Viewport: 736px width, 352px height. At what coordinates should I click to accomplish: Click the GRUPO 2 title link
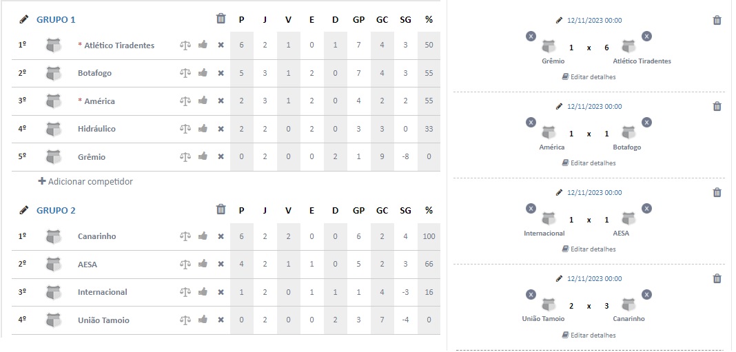(56, 210)
